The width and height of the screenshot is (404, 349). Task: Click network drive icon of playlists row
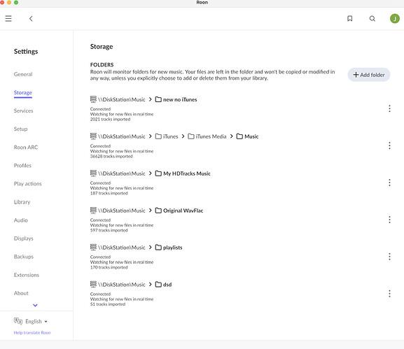click(x=93, y=248)
